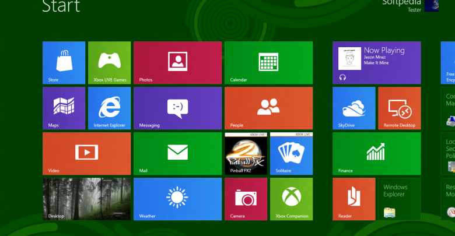Open the Mail tile

pyautogui.click(x=177, y=153)
